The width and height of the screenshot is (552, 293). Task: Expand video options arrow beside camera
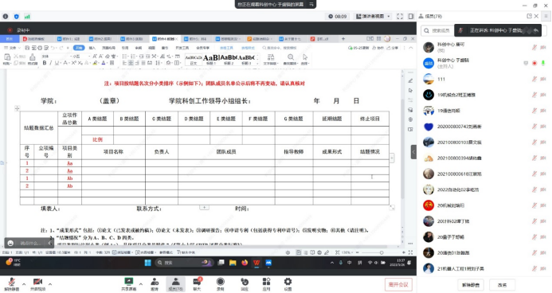tap(50, 284)
